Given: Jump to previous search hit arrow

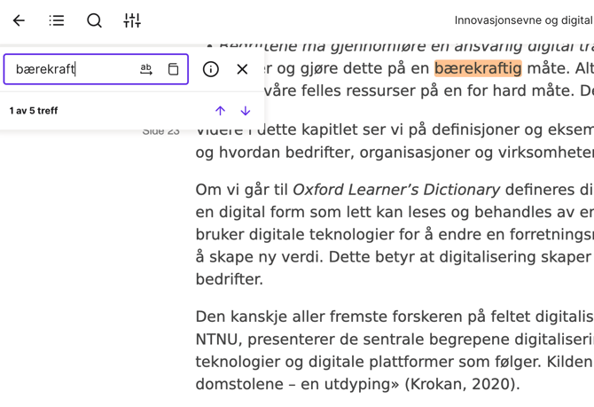Looking at the screenshot, I should [x=221, y=111].
